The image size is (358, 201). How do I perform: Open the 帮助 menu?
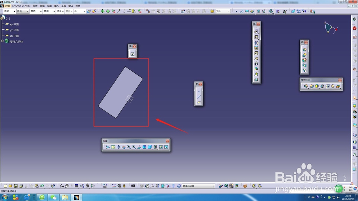78,6
